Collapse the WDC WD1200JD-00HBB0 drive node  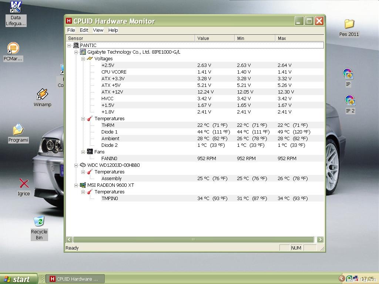(x=76, y=165)
